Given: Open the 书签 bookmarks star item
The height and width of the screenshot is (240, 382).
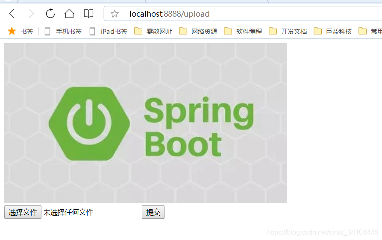Looking at the screenshot, I should tap(21, 32).
